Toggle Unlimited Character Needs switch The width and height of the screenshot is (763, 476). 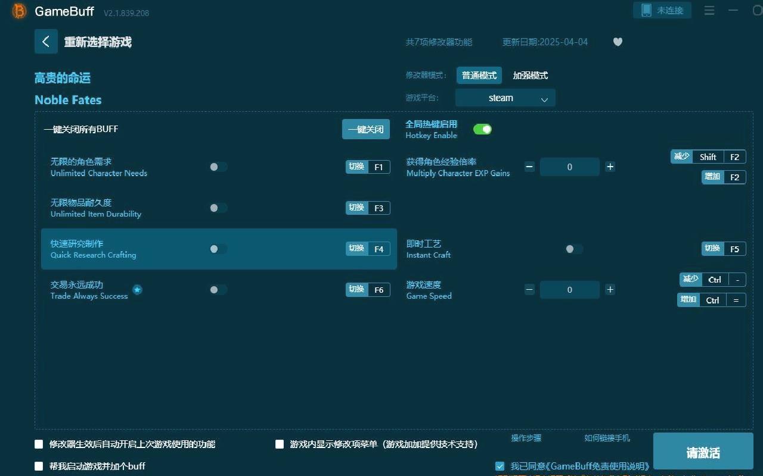pyautogui.click(x=218, y=167)
